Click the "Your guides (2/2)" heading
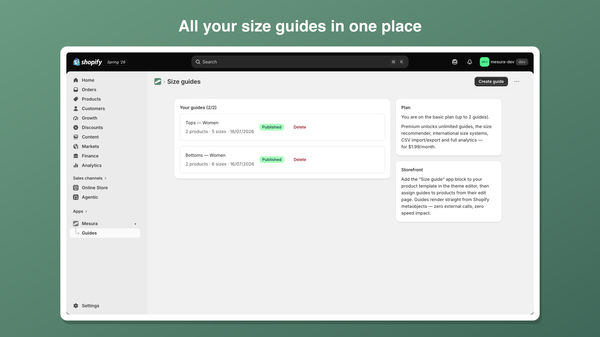Screen dimensions: 600x337 (x=198, y=107)
